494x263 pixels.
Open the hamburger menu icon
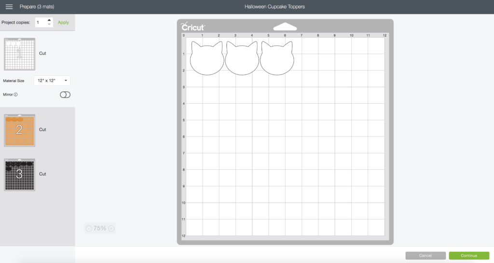9,7
